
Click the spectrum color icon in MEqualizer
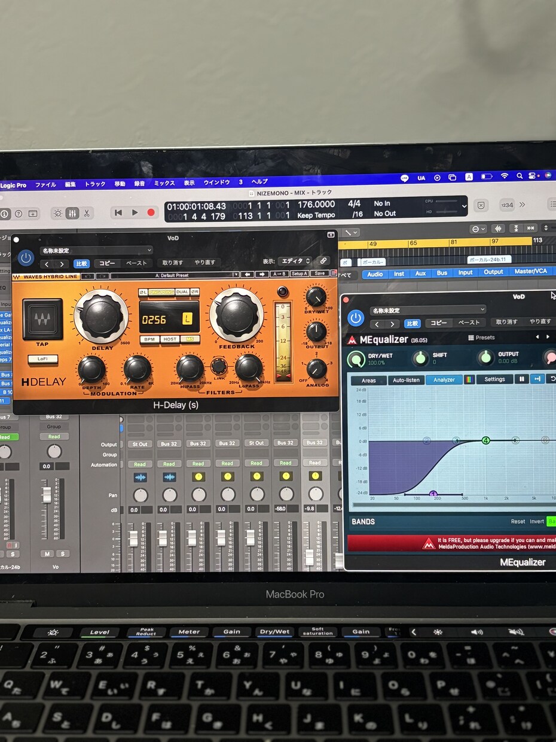point(469,379)
